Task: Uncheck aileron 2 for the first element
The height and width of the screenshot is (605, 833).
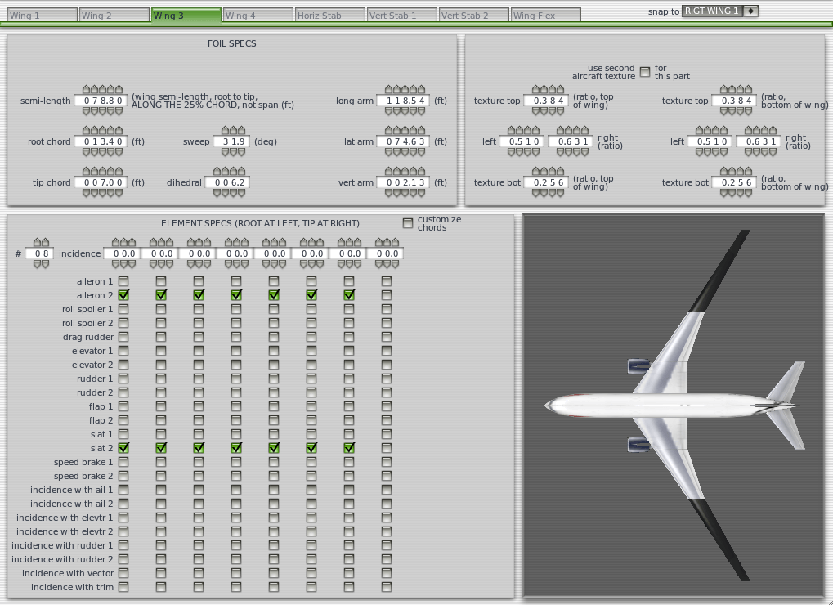Action: click(123, 295)
